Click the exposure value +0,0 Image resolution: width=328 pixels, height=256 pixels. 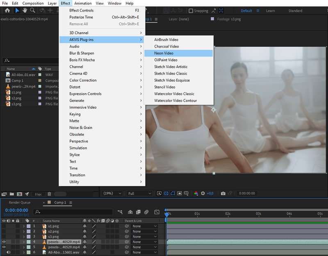[x=210, y=193]
